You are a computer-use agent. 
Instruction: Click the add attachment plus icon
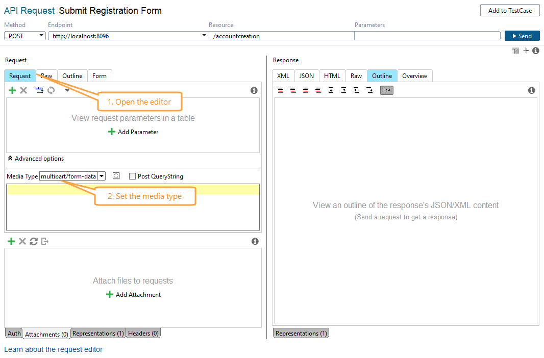[11, 241]
